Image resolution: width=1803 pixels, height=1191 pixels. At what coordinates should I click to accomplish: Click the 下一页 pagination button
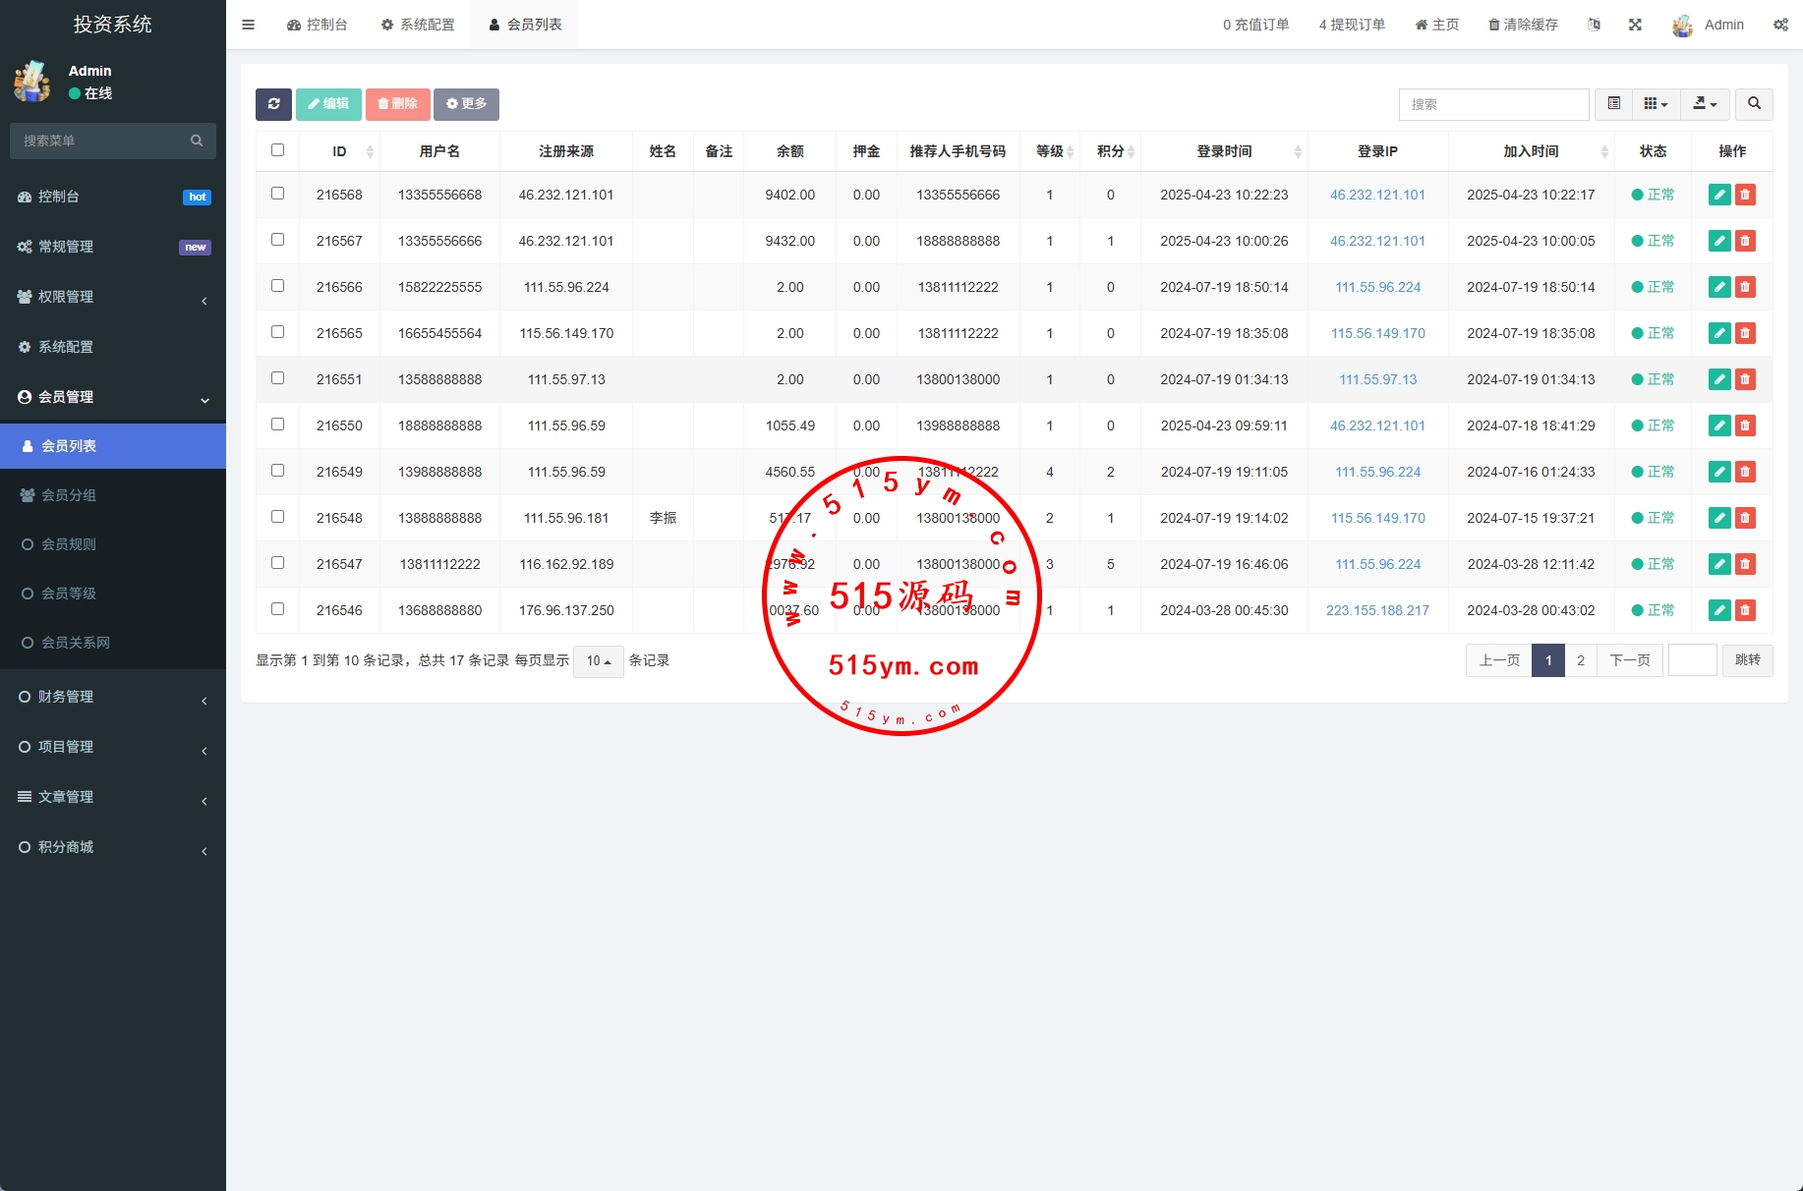1629,660
